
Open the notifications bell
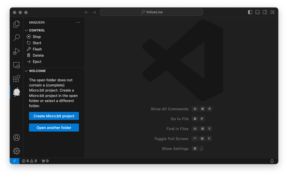tap(272, 161)
